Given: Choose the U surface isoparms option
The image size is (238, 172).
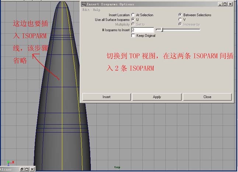Looking at the screenshot, I should pyautogui.click(x=133, y=20).
